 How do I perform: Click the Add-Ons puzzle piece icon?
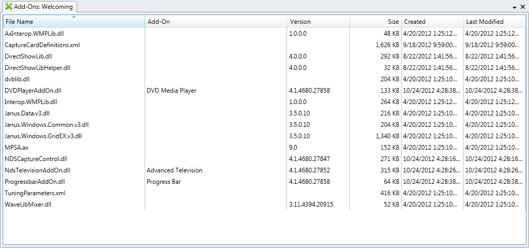pos(9,7)
